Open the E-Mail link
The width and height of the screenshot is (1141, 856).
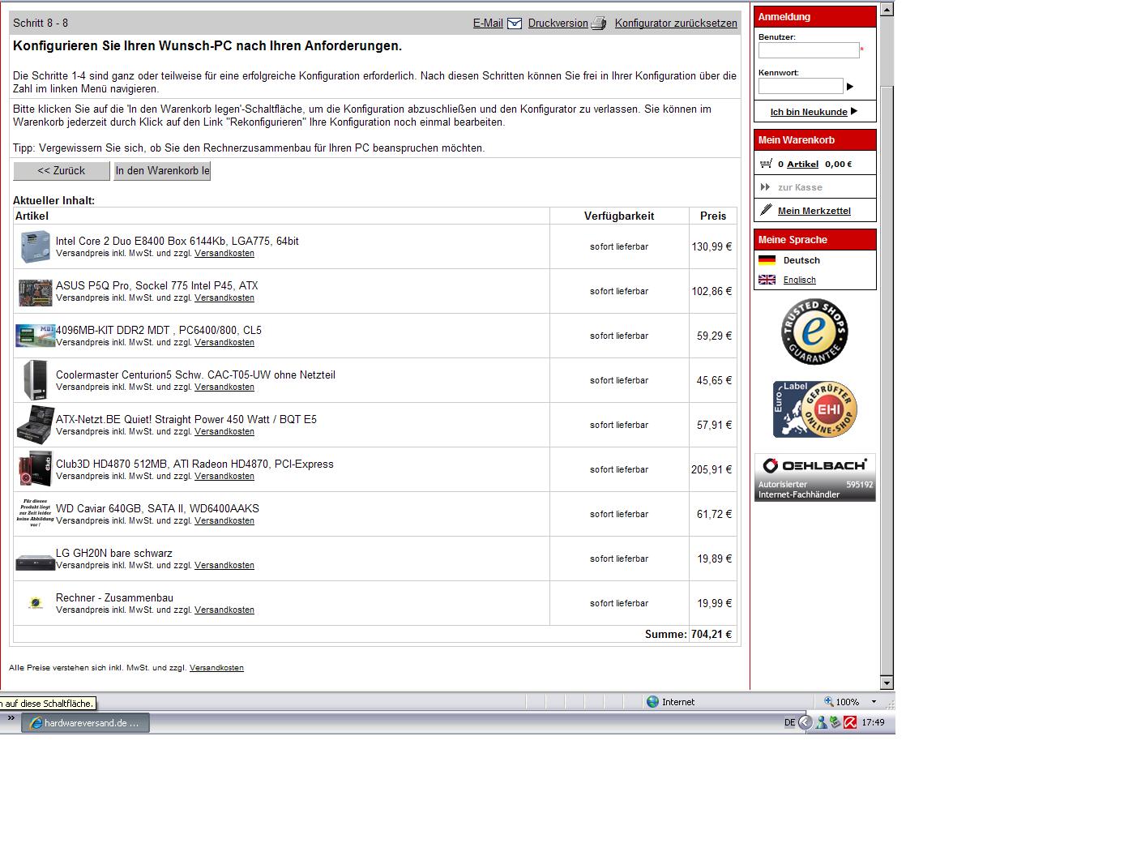[x=488, y=24]
